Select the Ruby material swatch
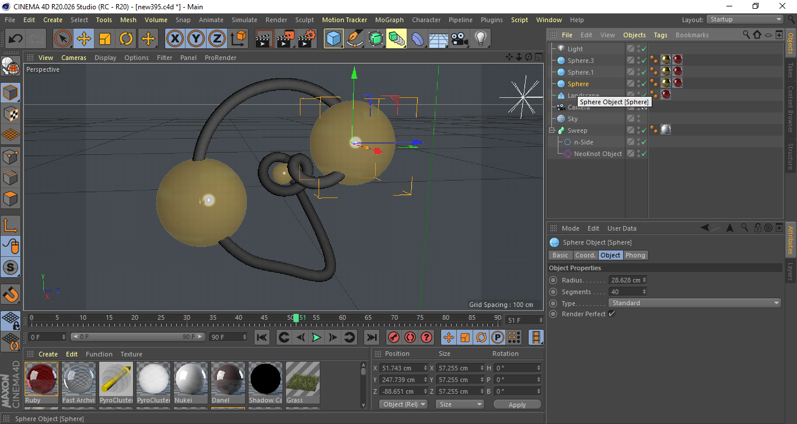This screenshot has width=797, height=424. (41, 383)
